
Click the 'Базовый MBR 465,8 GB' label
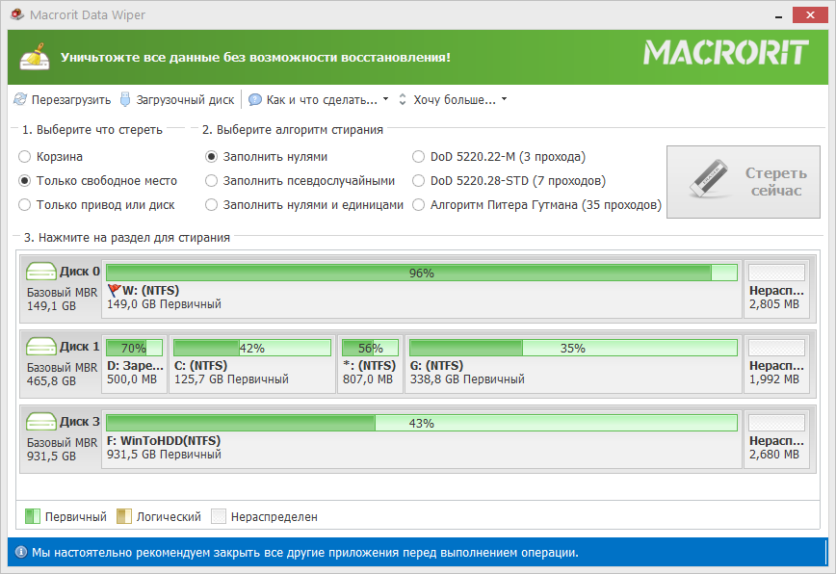click(x=62, y=375)
